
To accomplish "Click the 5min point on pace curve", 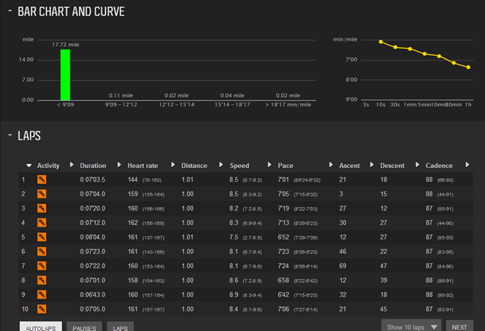I will click(424, 54).
